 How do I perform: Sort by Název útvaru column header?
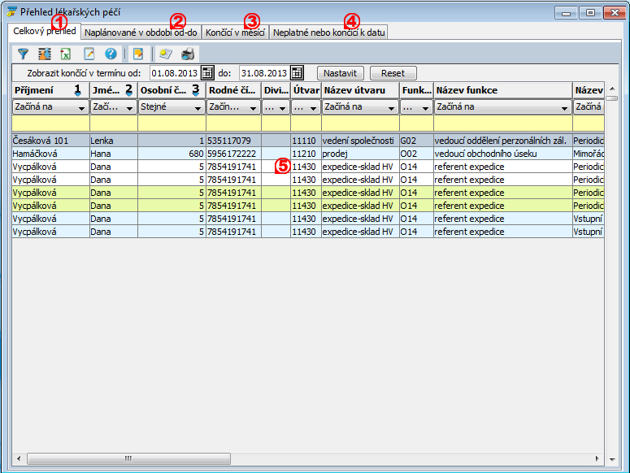point(359,89)
